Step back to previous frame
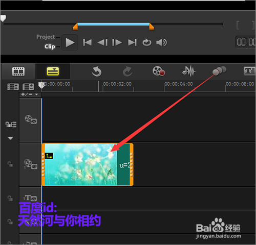The width and height of the screenshot is (256, 245). (x=102, y=42)
